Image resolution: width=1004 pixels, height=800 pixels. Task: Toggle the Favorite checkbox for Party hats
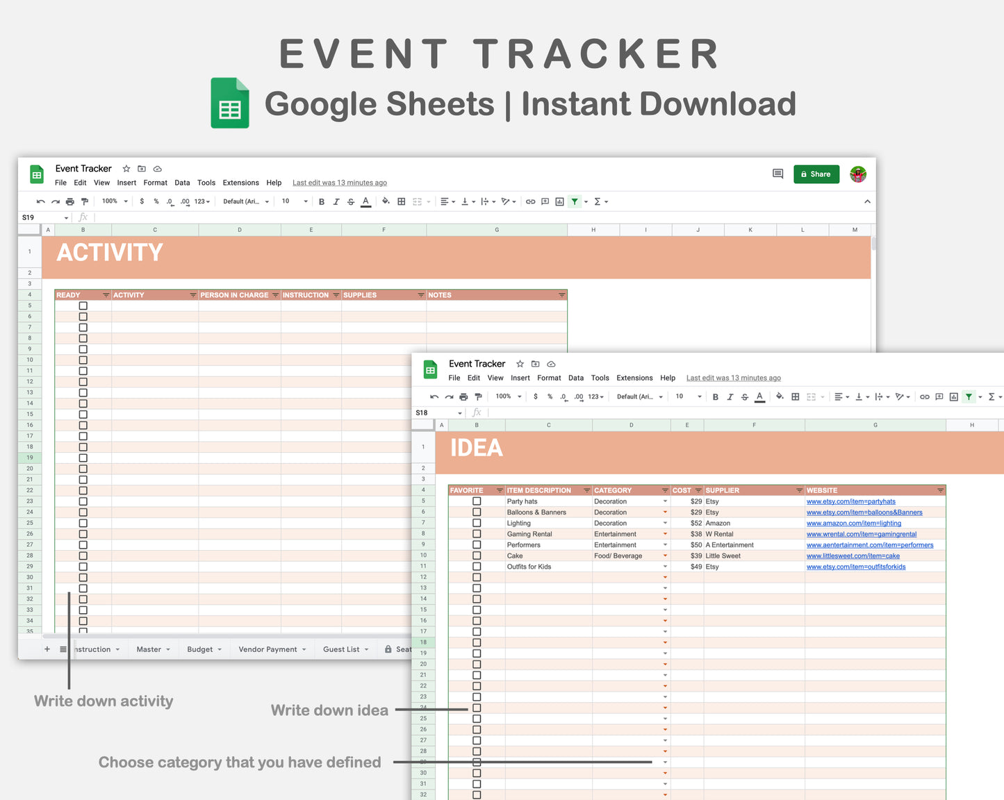477,501
